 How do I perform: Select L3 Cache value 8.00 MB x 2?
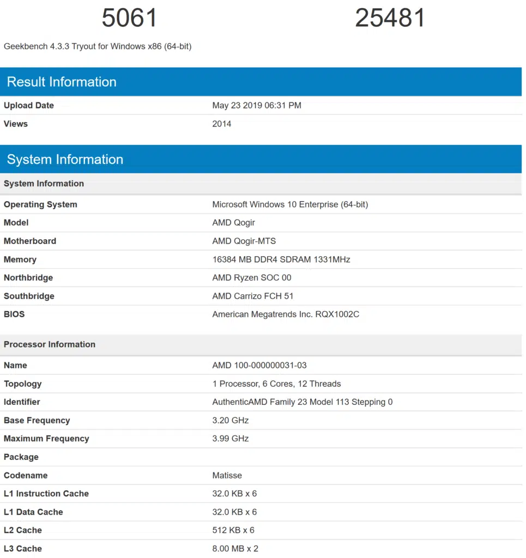pyautogui.click(x=235, y=549)
